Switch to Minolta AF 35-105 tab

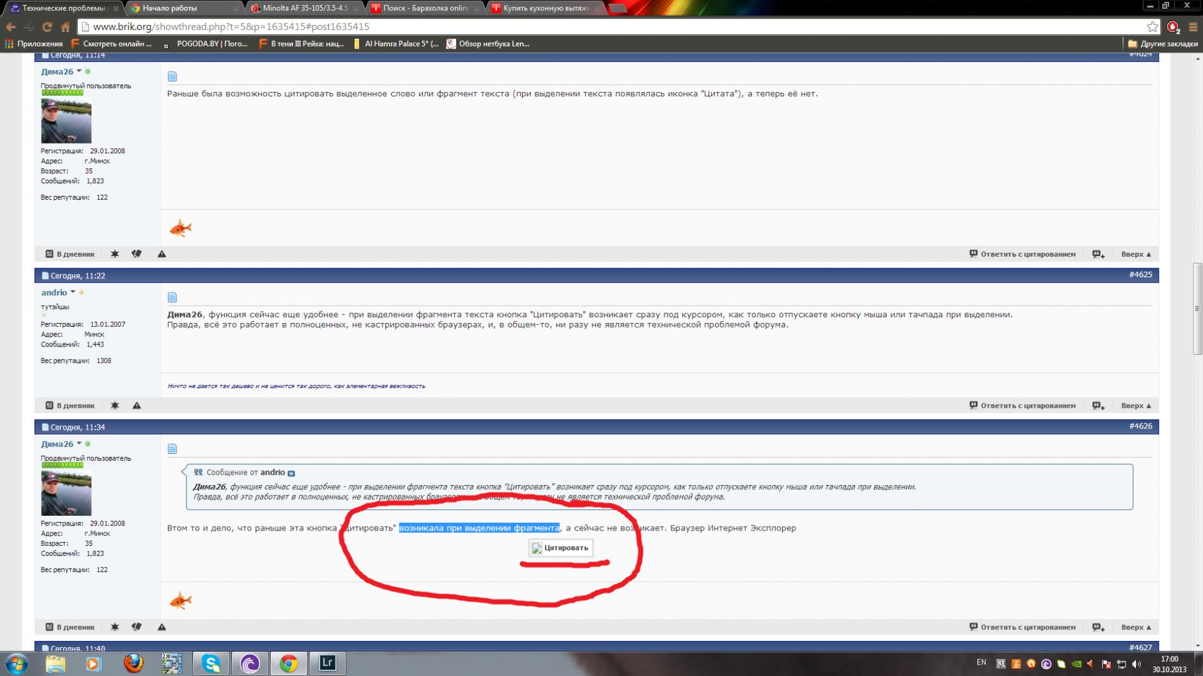coord(304,8)
